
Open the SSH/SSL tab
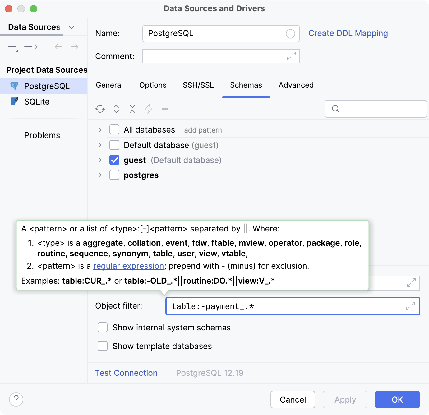(x=198, y=85)
